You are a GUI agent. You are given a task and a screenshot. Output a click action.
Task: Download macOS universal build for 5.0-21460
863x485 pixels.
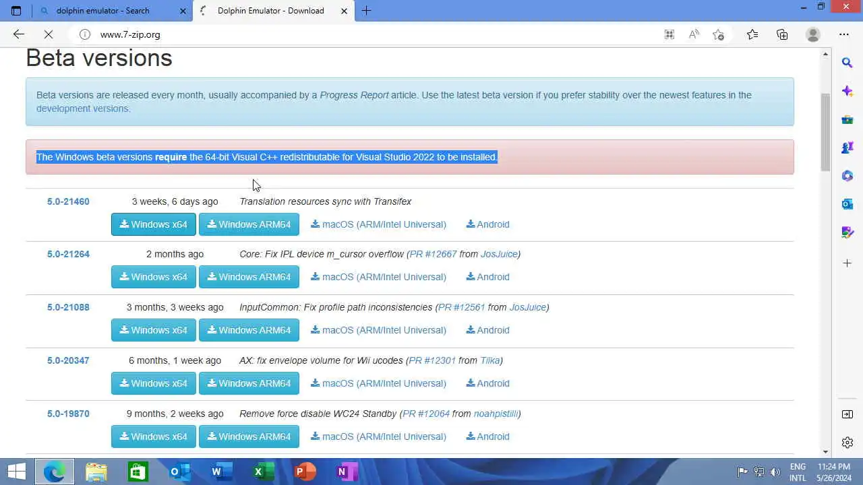coord(378,224)
